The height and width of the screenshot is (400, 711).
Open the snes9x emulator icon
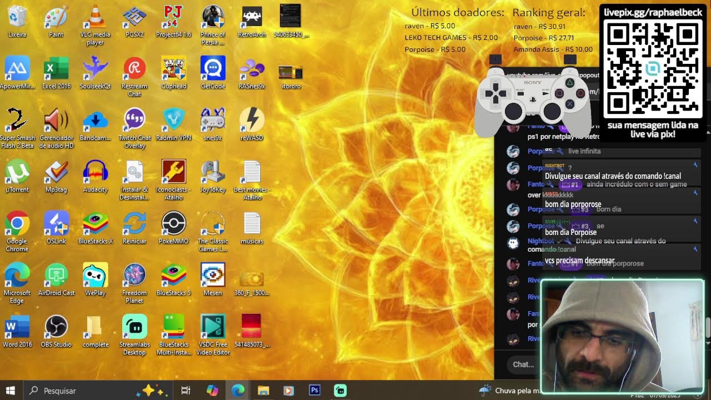pyautogui.click(x=213, y=125)
